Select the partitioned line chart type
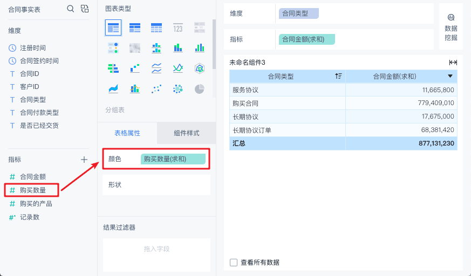Viewport: 471px width, 276px height. [x=156, y=68]
